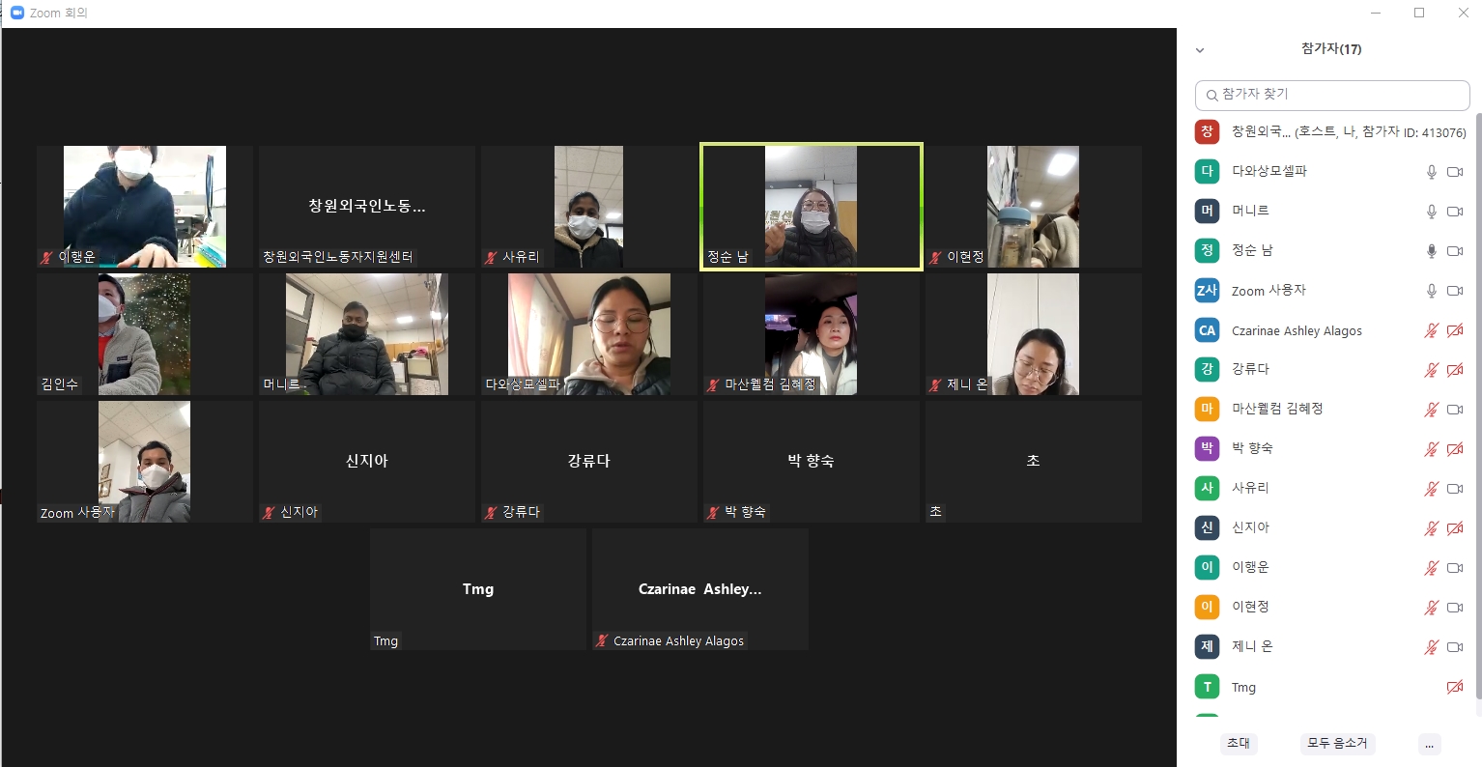Click host row 창원외국... in participants list
The image size is (1482, 767).
coord(1331,132)
